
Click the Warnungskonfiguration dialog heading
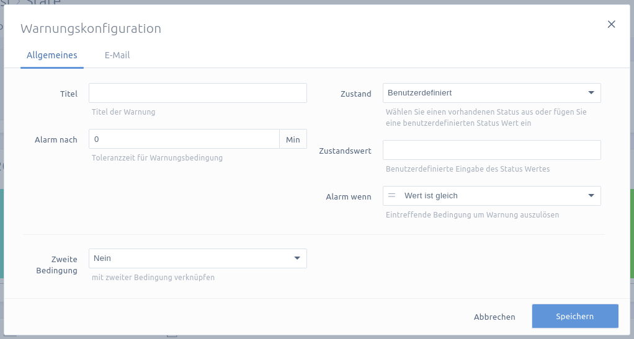91,29
